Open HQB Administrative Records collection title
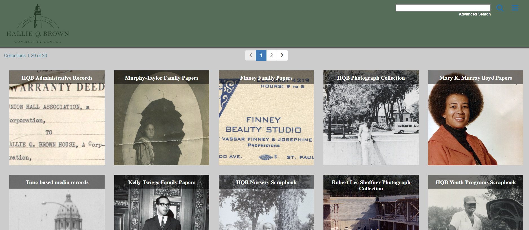 pos(57,78)
